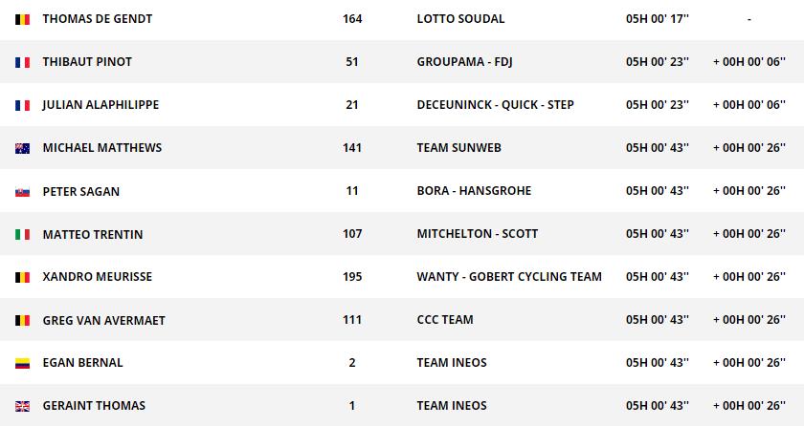Click Belgian flag beside Thomas De Gendt
Screen dimensions: 804x426
click(22, 19)
